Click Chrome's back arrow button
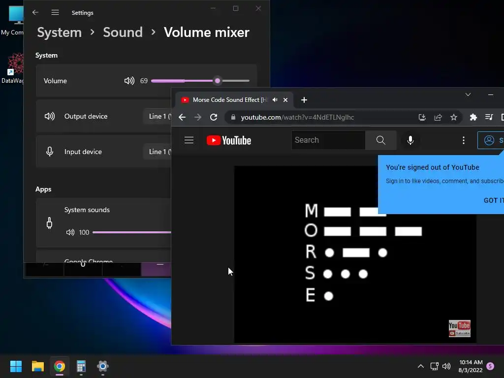The width and height of the screenshot is (504, 378). pos(182,117)
